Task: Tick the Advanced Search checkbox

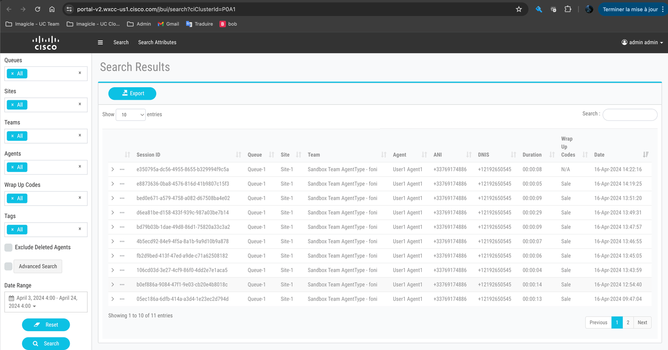Action: [8, 266]
